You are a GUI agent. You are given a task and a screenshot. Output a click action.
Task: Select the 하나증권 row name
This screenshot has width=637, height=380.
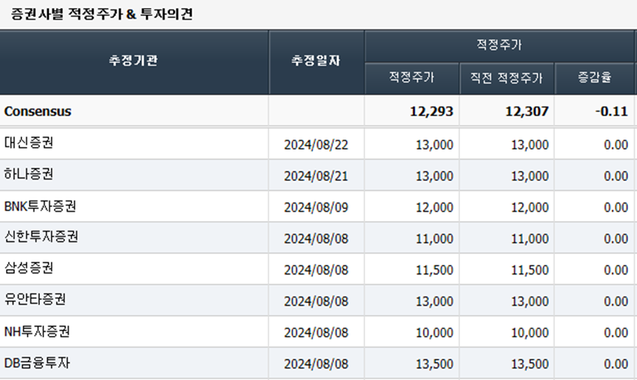29,174
